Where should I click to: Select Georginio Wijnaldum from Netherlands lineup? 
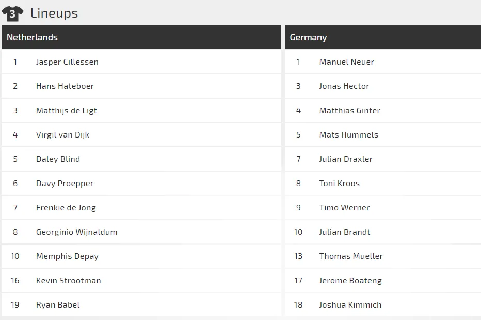pos(76,232)
